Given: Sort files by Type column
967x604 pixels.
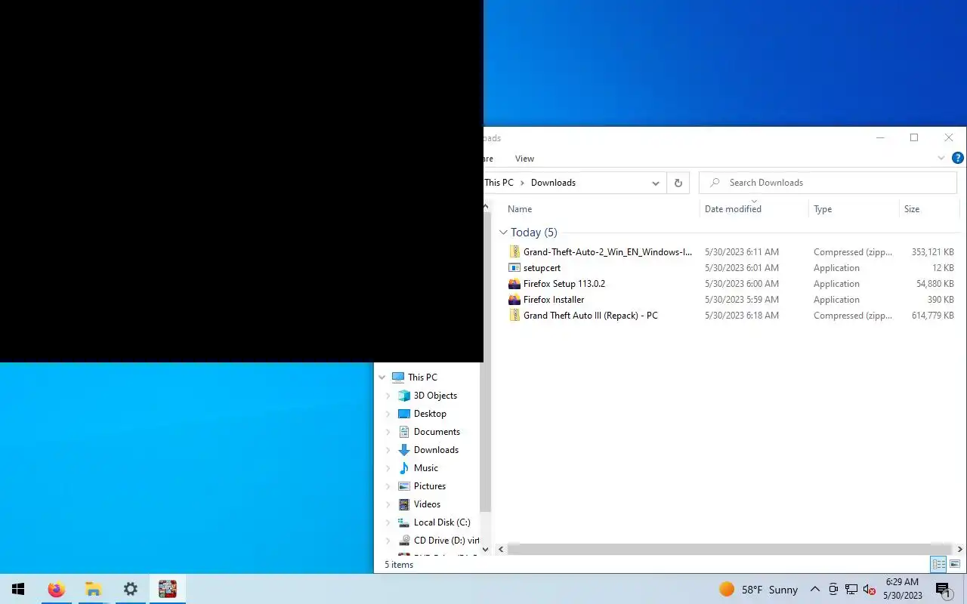Looking at the screenshot, I should (x=823, y=209).
